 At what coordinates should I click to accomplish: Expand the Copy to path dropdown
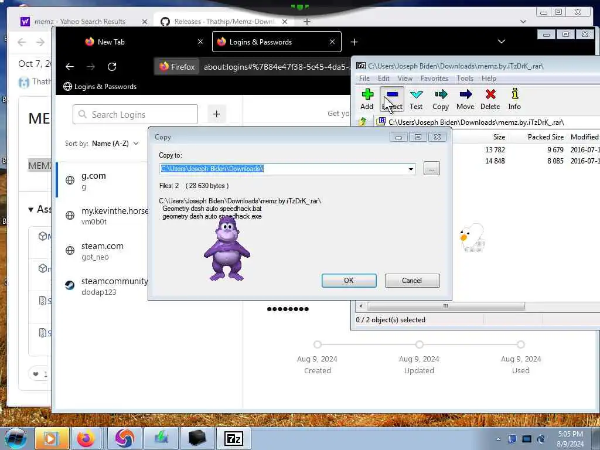411,169
